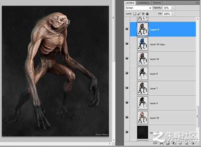The width and height of the screenshot is (201, 147).
Task: Open the Fill slider arrow
Action: tap(173, 14)
